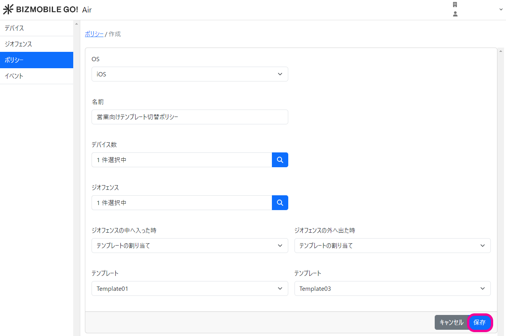Open geofence search with magnifier button
Image resolution: width=506 pixels, height=336 pixels.
280,203
